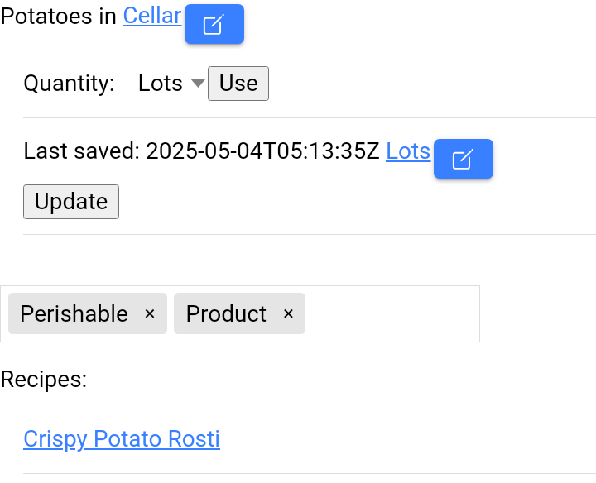
Task: Open the Crispy Potato Rosti recipe
Action: pyautogui.click(x=122, y=439)
